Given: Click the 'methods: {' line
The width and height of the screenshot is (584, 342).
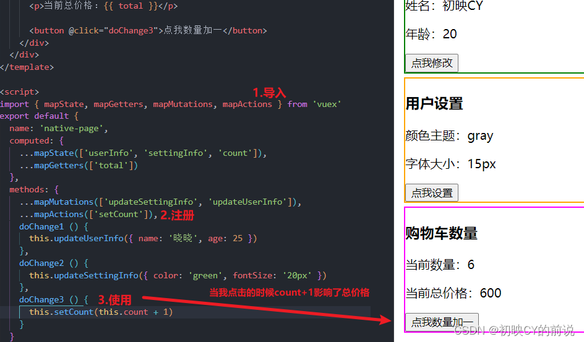Looking at the screenshot, I should coord(34,190).
